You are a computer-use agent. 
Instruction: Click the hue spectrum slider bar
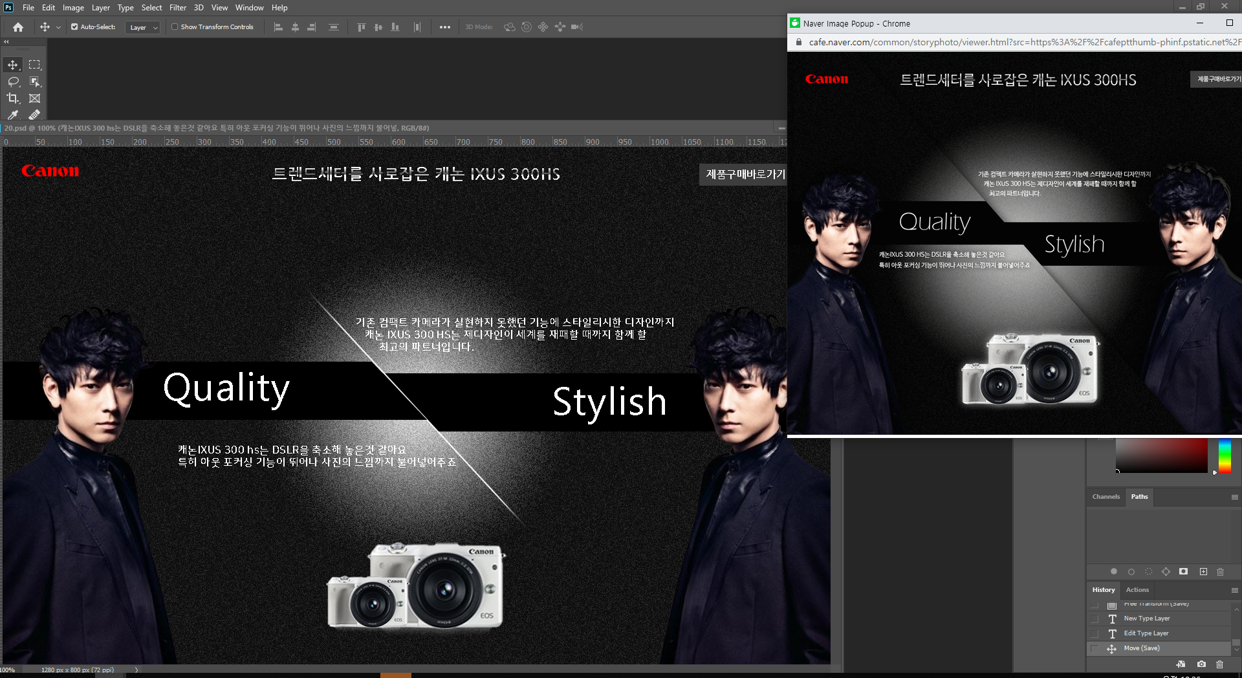tap(1225, 455)
